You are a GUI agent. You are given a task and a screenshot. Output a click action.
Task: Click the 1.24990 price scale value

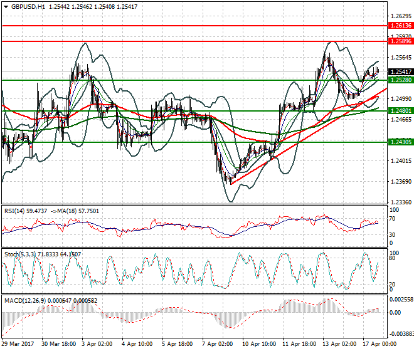pos(401,98)
